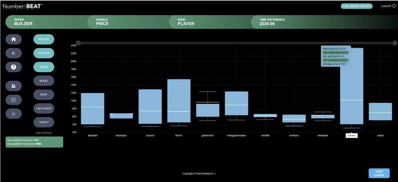Image resolution: width=398 pixels, height=182 pixels.
Task: Click the view selections link
Action: (44, 133)
